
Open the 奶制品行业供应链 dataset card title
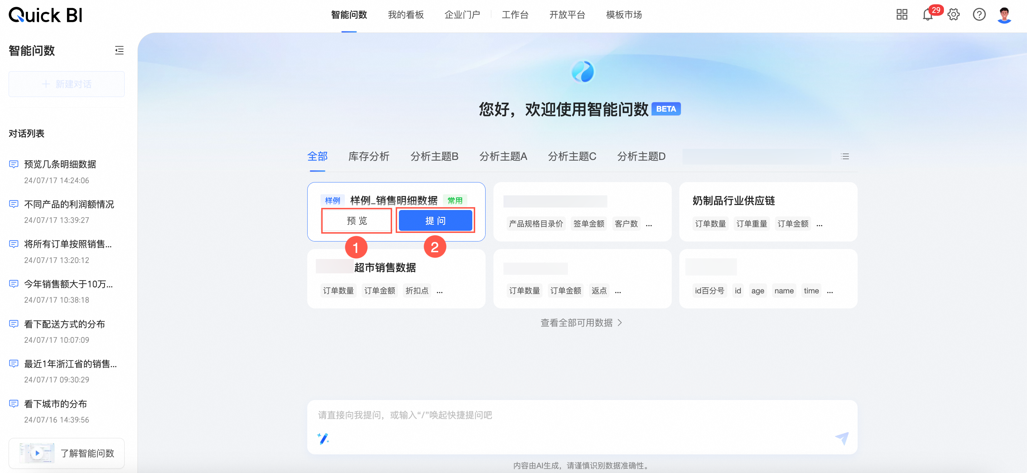tap(734, 201)
